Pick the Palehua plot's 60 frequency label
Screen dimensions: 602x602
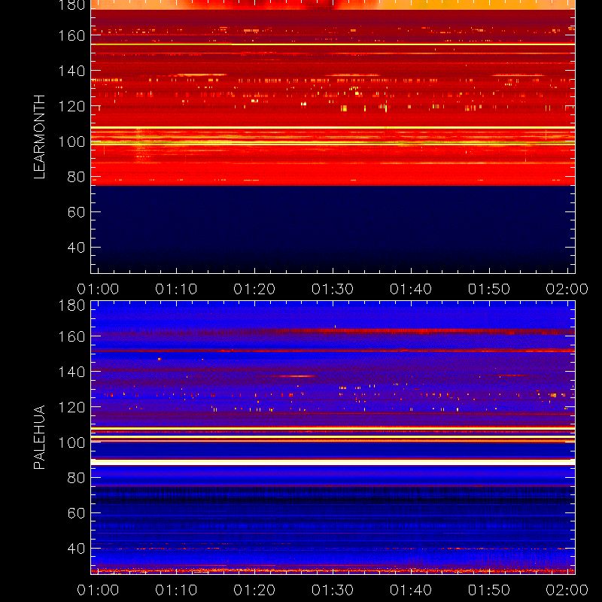click(x=77, y=513)
